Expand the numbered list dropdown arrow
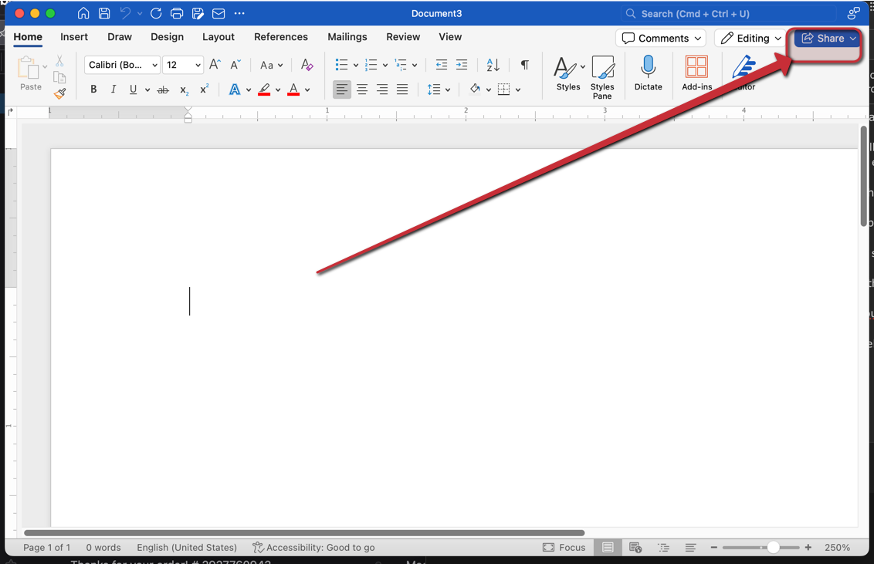This screenshot has width=874, height=564. [x=385, y=65]
